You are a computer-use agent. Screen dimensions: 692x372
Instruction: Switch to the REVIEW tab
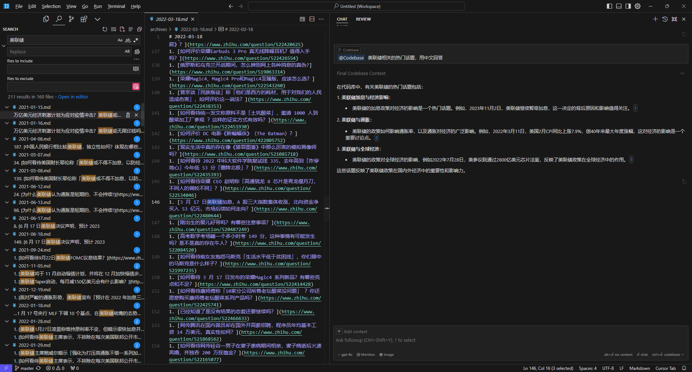pyautogui.click(x=363, y=19)
